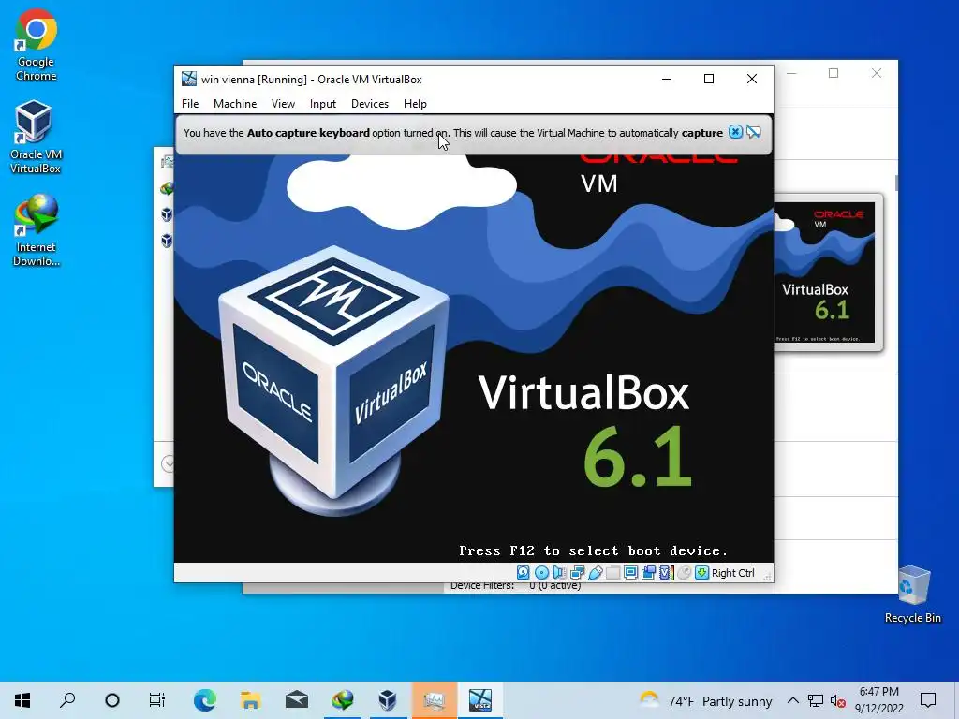Switch to VirtualBox Manager taskbar icon
959x719 pixels.
point(388,700)
